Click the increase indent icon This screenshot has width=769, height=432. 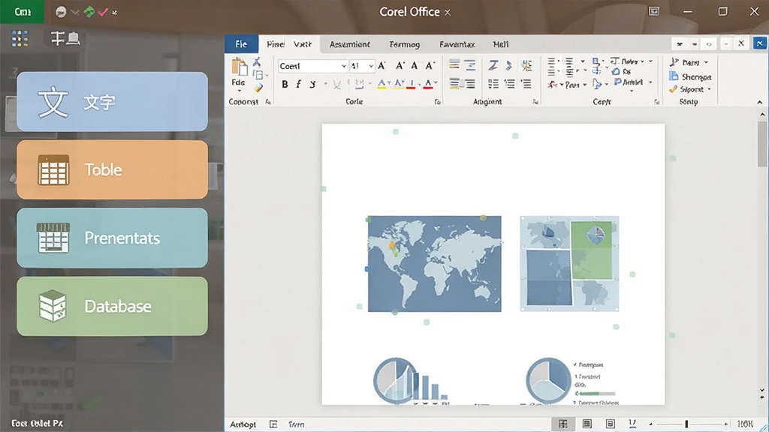pyautogui.click(x=526, y=84)
